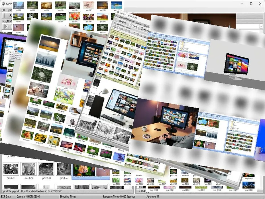This screenshot has height=199, width=265.
Task: Click the SortPix XL logo in its title bar
Action: (x=119, y=12)
